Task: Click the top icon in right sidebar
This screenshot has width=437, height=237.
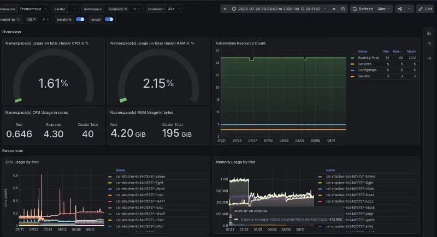Action: 429,33
